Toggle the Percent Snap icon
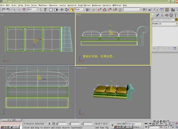 tap(110, 10)
